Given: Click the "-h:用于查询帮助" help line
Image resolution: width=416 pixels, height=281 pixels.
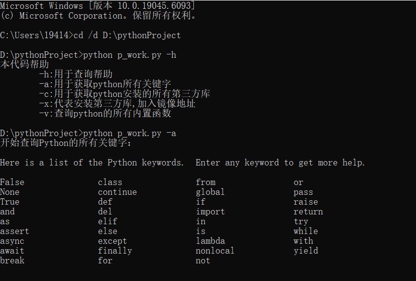Looking at the screenshot, I should [76, 74].
